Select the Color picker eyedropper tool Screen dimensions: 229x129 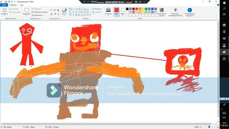click(55, 14)
